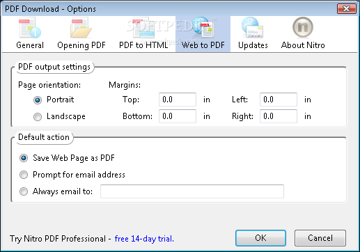
Task: Select the Web to PDF globe icon
Action: (x=203, y=28)
